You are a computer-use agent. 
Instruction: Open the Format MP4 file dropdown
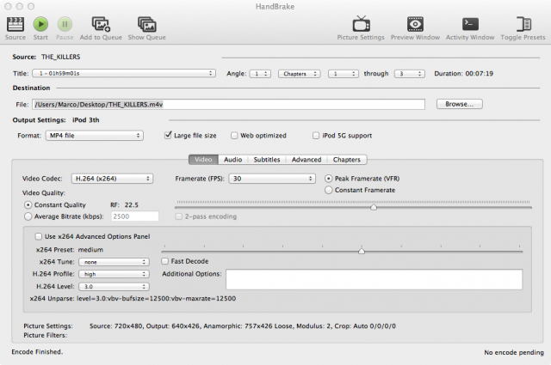[x=95, y=136]
